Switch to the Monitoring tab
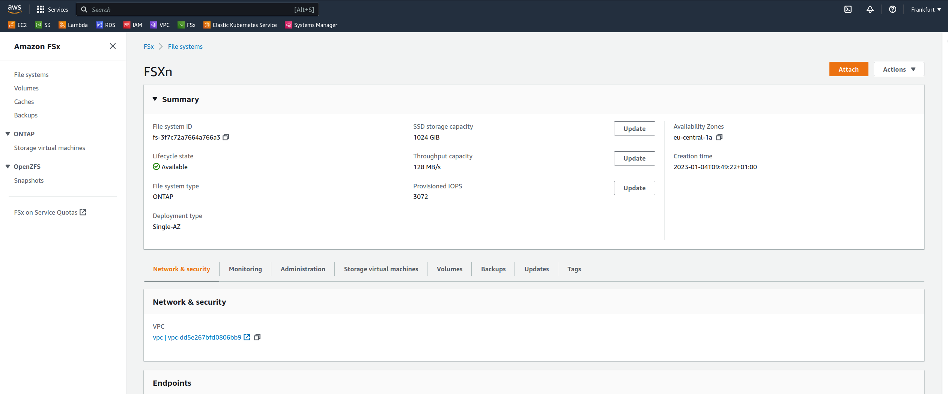 (245, 269)
